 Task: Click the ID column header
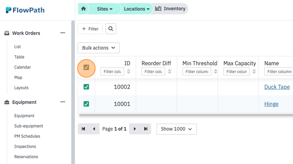127,63
